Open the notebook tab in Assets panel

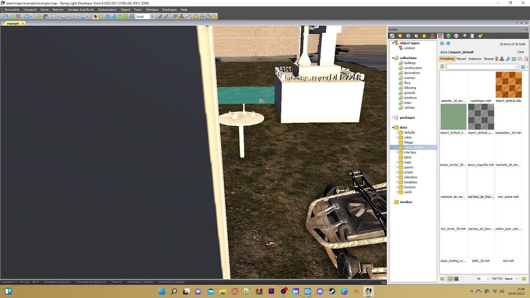(x=472, y=36)
